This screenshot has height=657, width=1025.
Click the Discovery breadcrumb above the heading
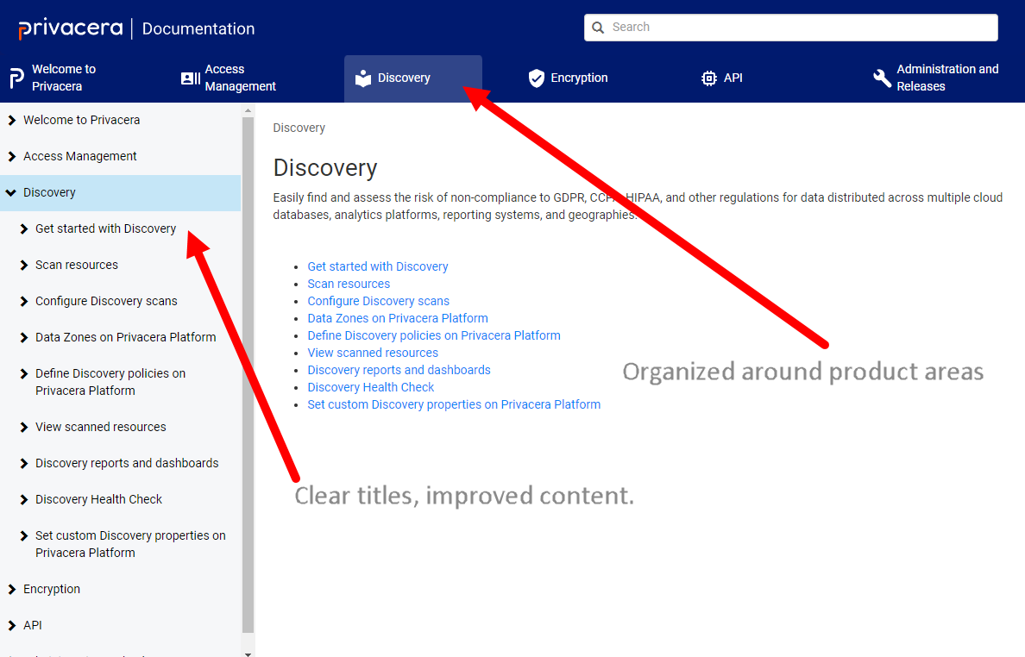(299, 128)
